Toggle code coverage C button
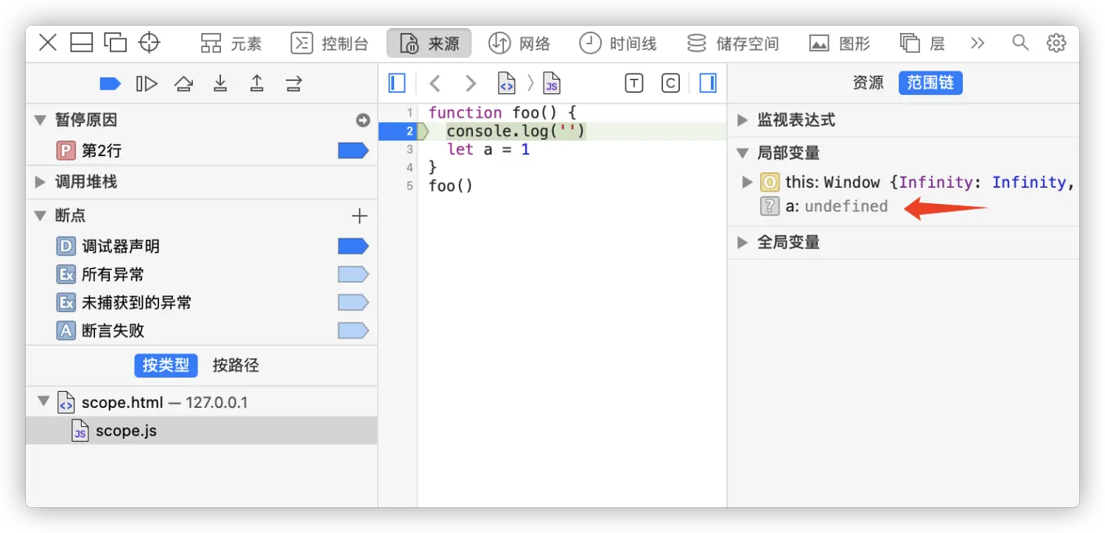 (x=670, y=83)
